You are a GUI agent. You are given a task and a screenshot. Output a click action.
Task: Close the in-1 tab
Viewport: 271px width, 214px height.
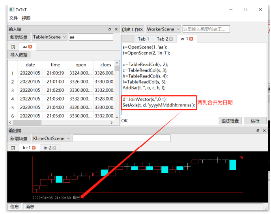[34, 148]
